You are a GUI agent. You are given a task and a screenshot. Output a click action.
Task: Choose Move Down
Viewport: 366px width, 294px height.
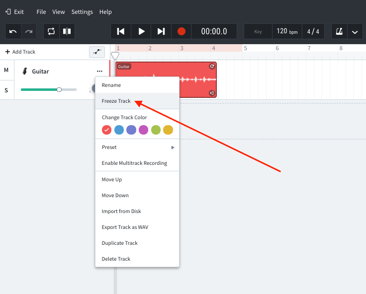(137, 195)
